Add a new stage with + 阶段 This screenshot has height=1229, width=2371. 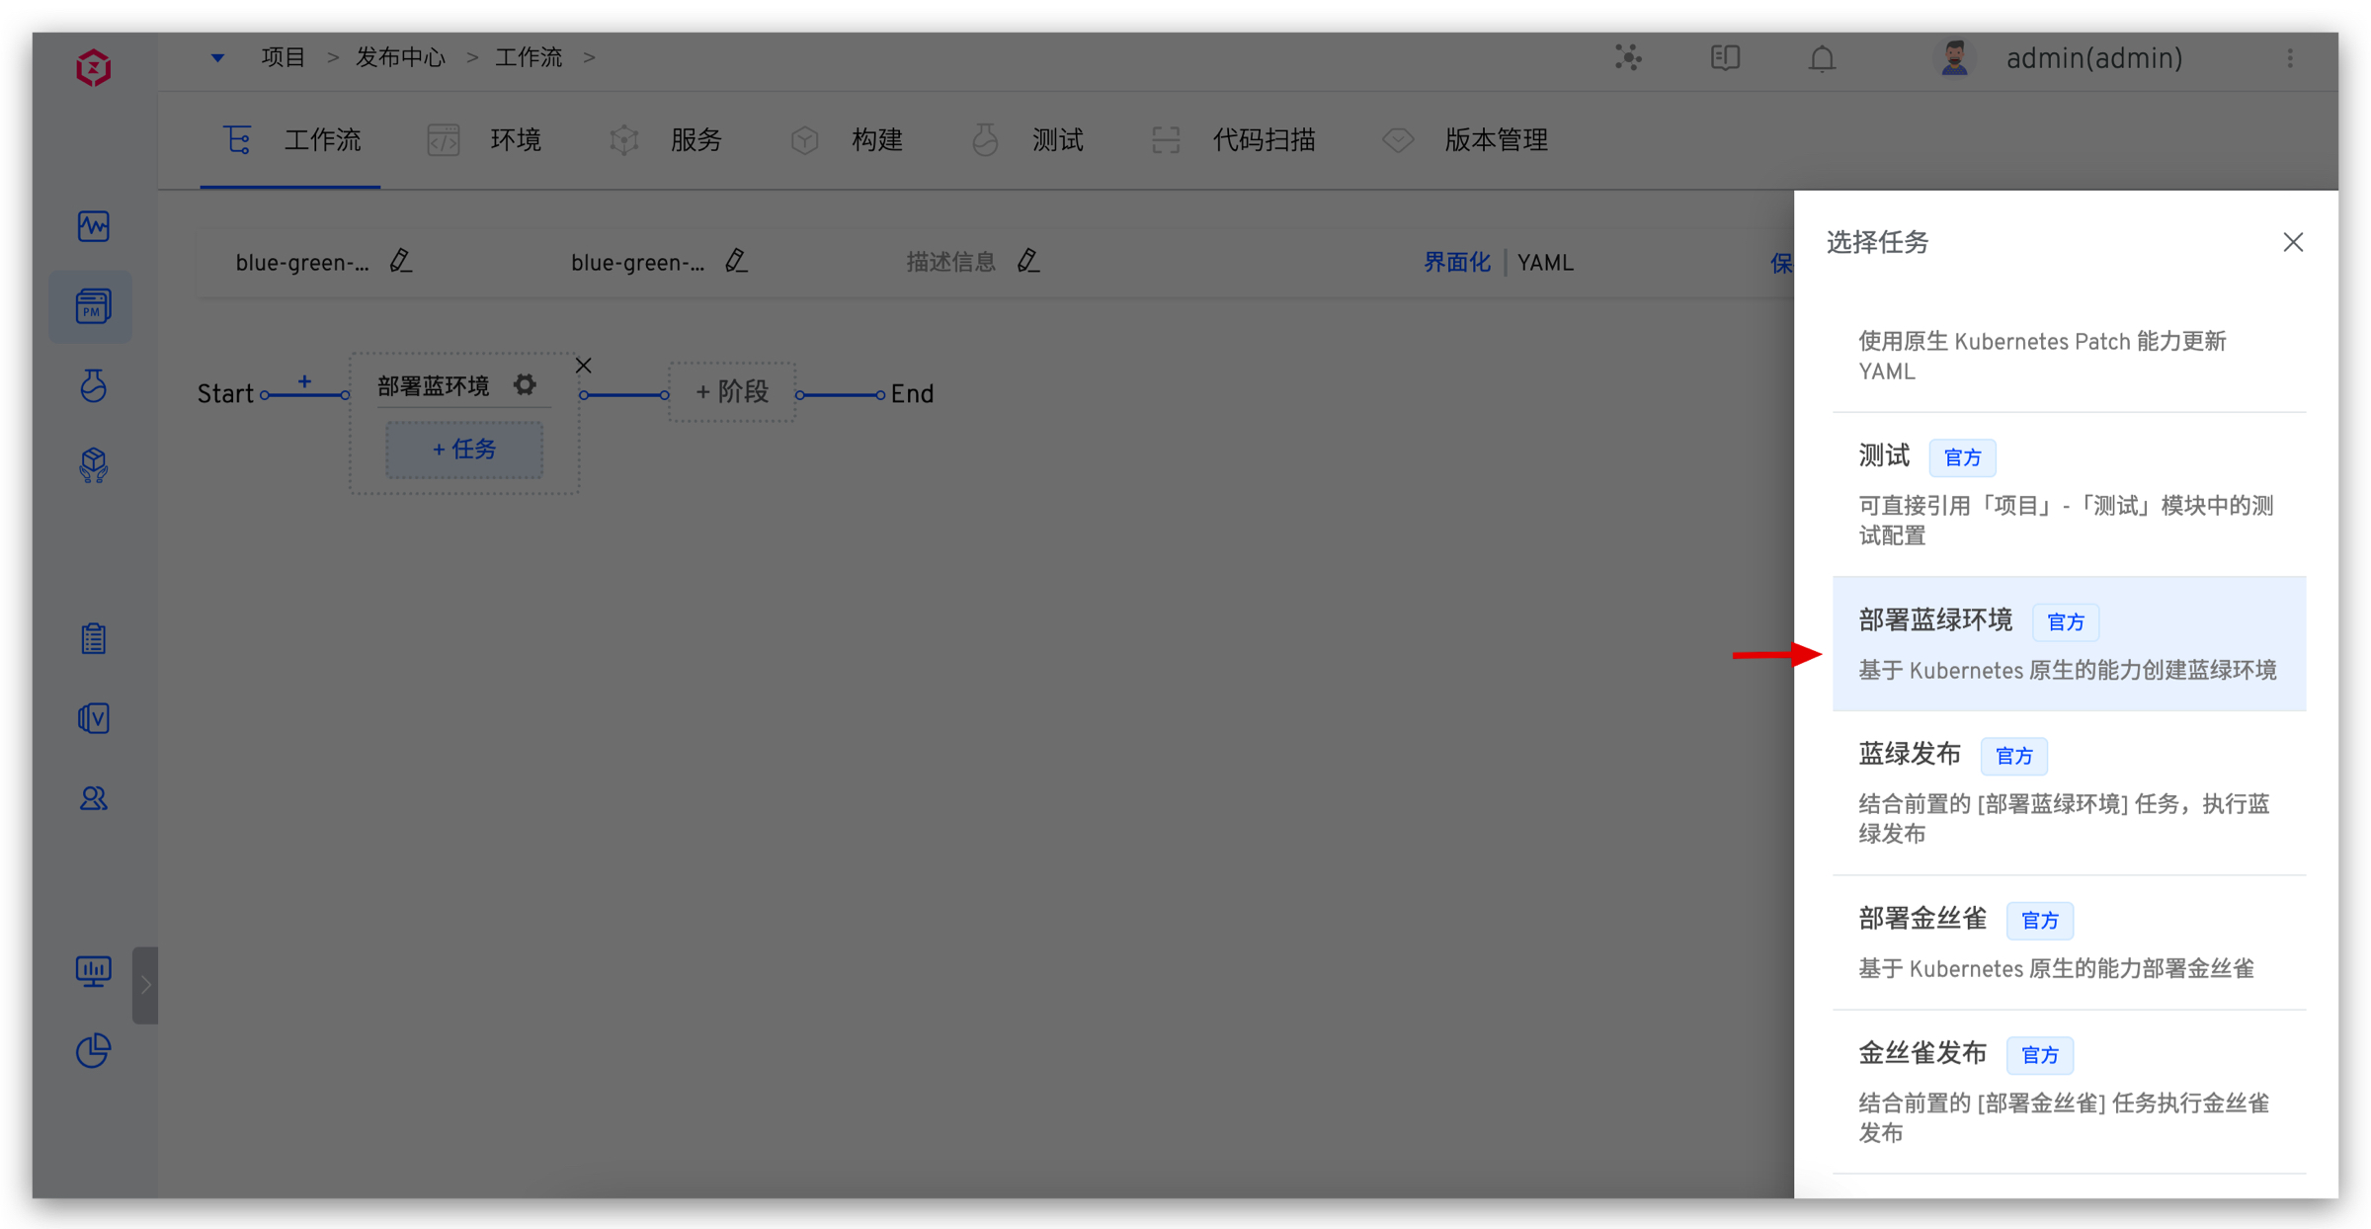[732, 392]
